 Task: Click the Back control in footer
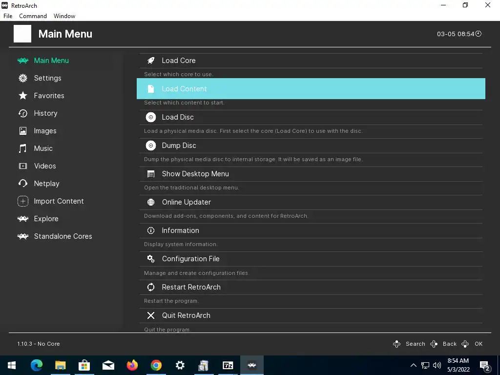443,344
